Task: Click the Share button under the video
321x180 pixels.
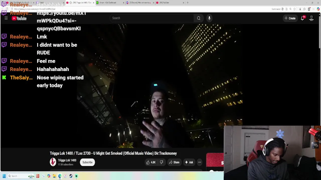Action: coord(174,162)
